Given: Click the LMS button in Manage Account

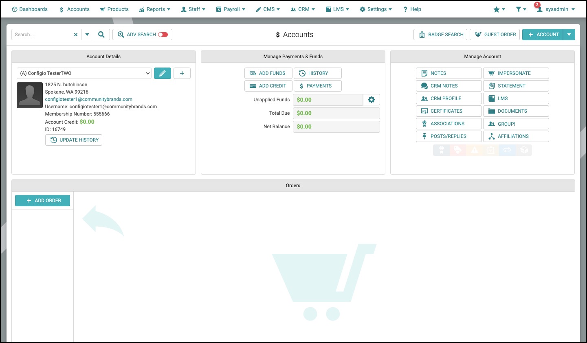Looking at the screenshot, I should click(x=516, y=98).
